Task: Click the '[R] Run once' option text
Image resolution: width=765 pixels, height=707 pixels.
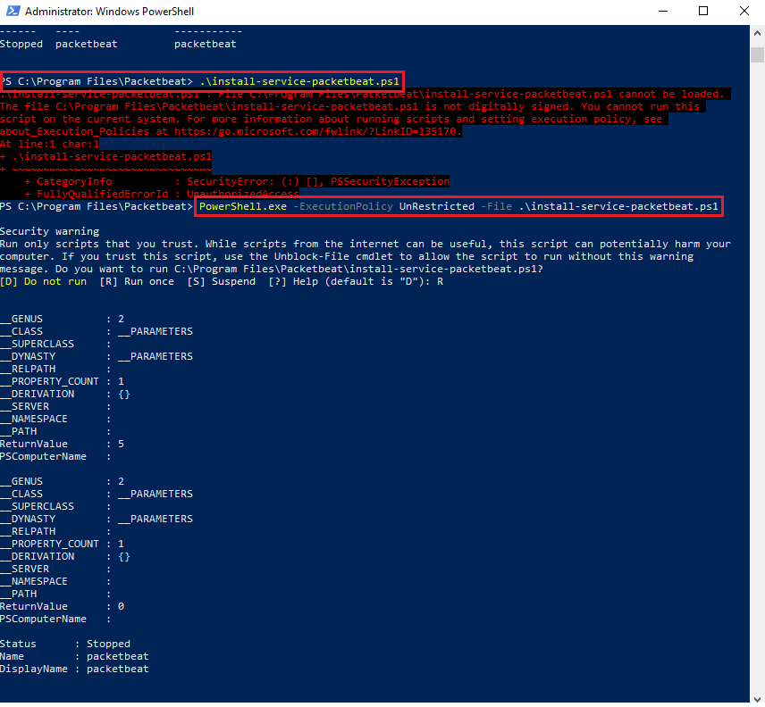Action: tap(137, 281)
